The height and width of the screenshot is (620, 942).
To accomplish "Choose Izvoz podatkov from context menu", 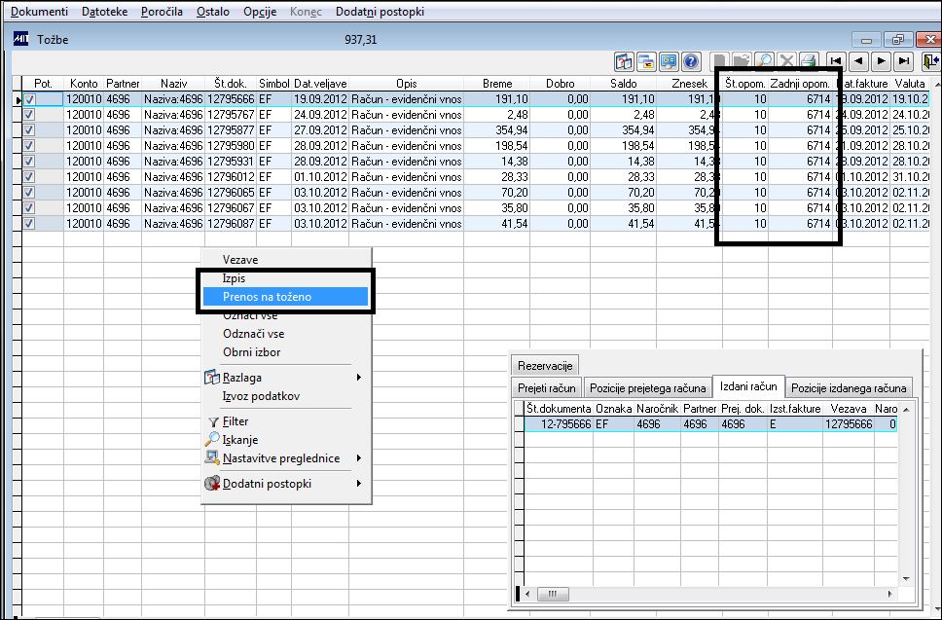I will [262, 396].
